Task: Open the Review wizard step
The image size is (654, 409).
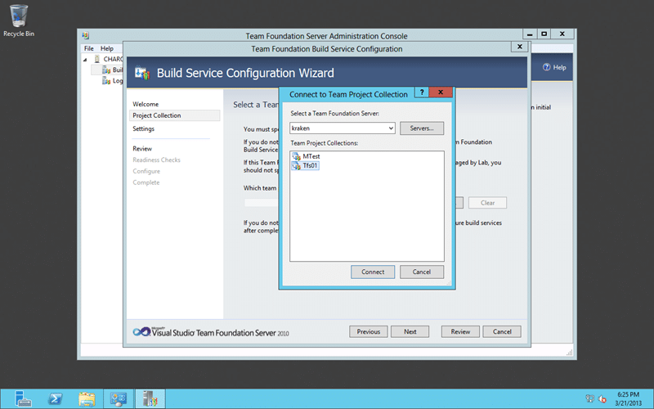Action: [142, 149]
